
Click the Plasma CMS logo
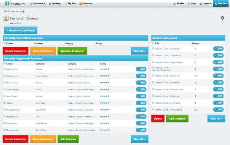pos(15,3)
